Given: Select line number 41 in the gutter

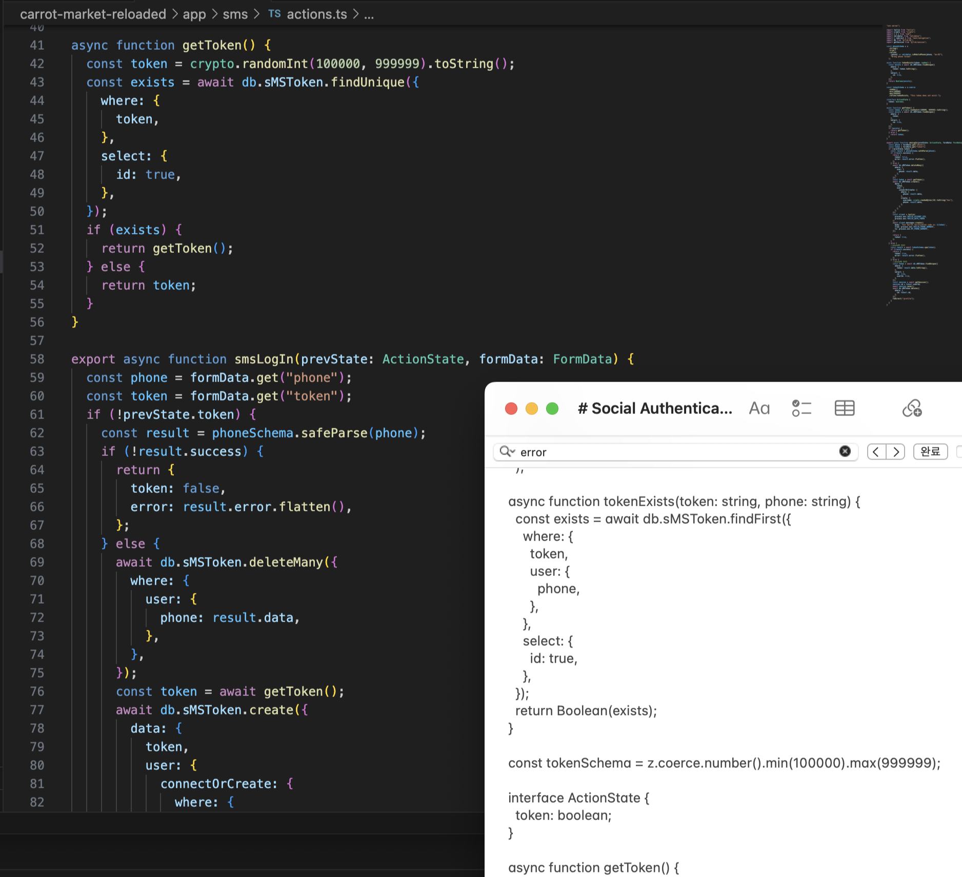Looking at the screenshot, I should click(x=37, y=45).
